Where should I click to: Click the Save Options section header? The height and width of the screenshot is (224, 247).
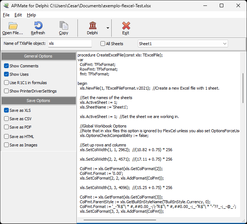[x=38, y=101]
